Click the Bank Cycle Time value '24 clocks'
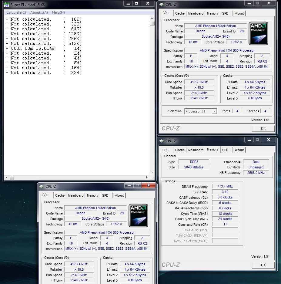This screenshot has width=281, height=284. coord(225,219)
